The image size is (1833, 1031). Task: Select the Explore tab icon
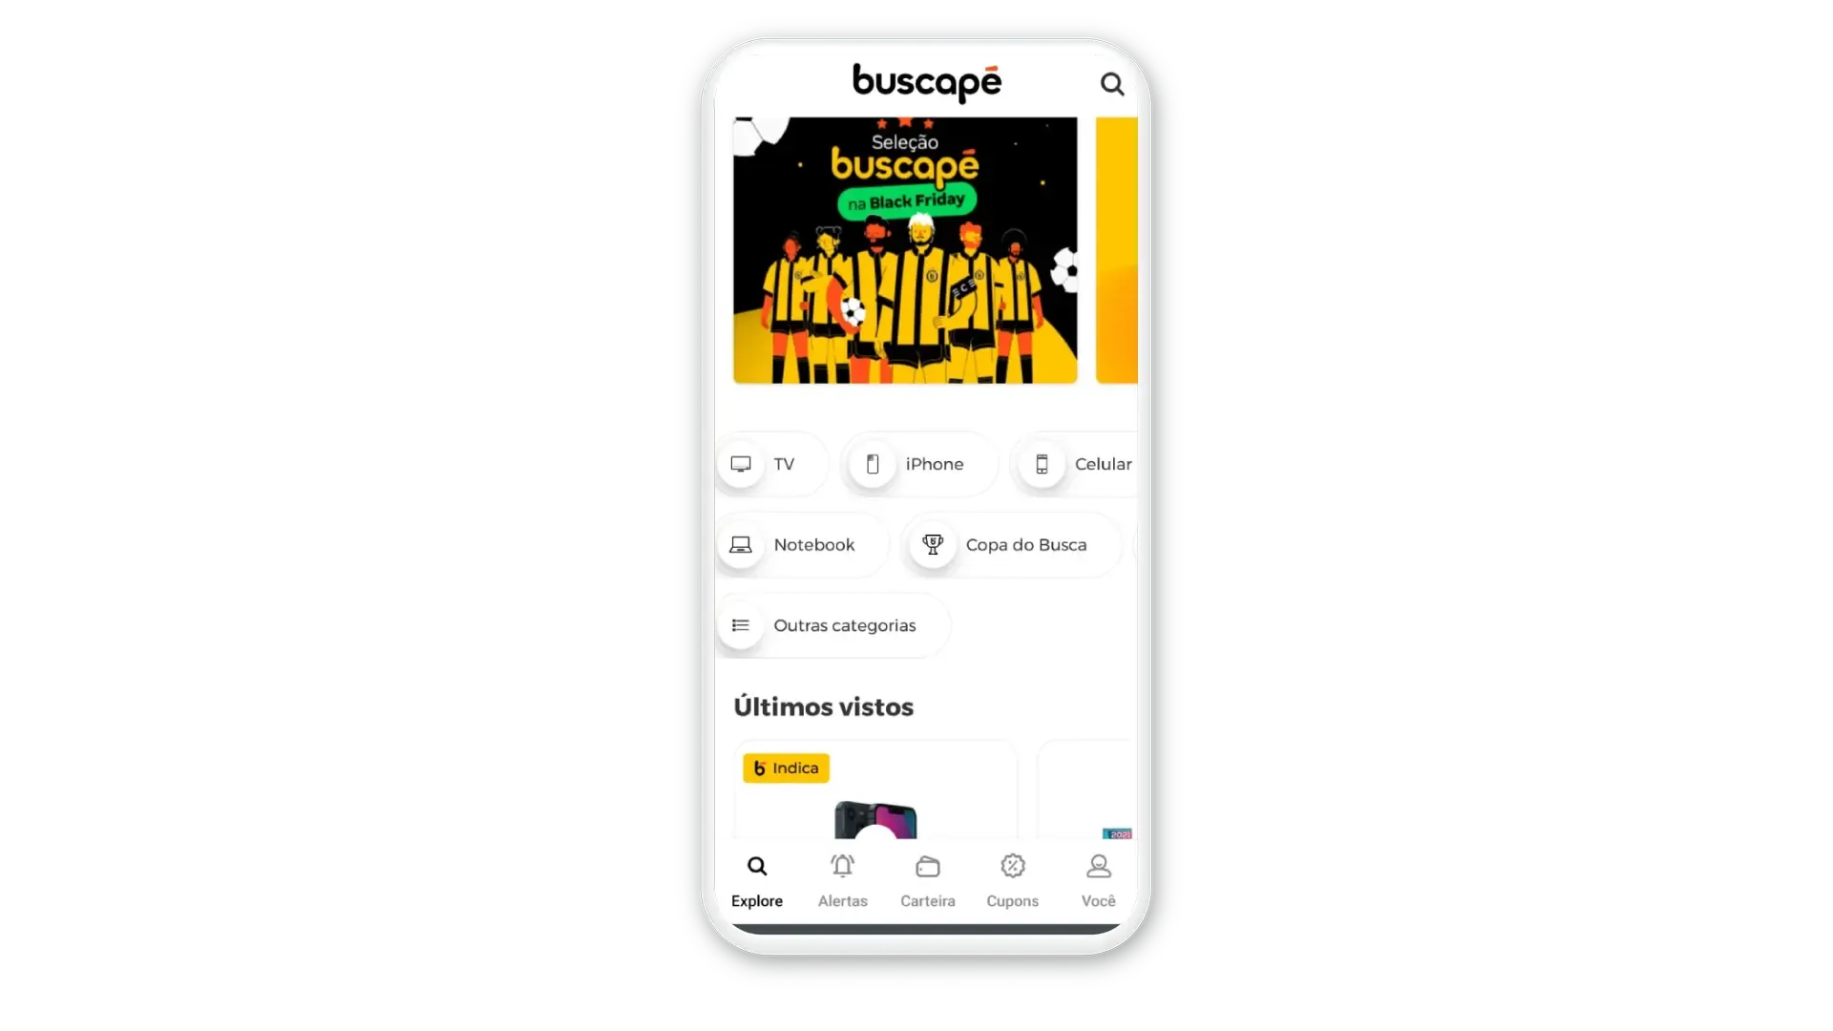tap(757, 866)
